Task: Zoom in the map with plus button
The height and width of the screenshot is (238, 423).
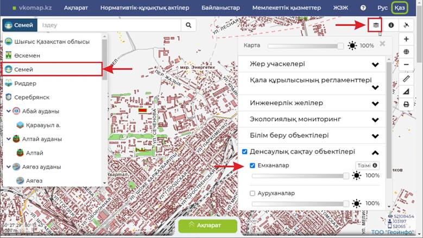Action: (406, 39)
